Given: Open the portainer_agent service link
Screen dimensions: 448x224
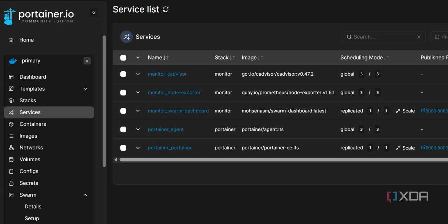Looking at the screenshot, I should point(166,129).
